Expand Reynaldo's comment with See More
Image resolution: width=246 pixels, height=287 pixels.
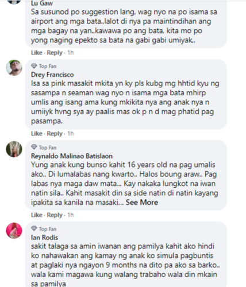[x=142, y=203]
